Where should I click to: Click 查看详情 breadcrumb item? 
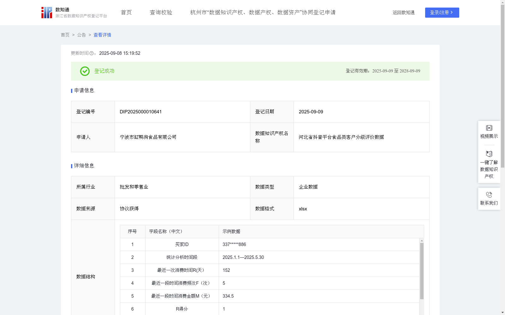[102, 35]
